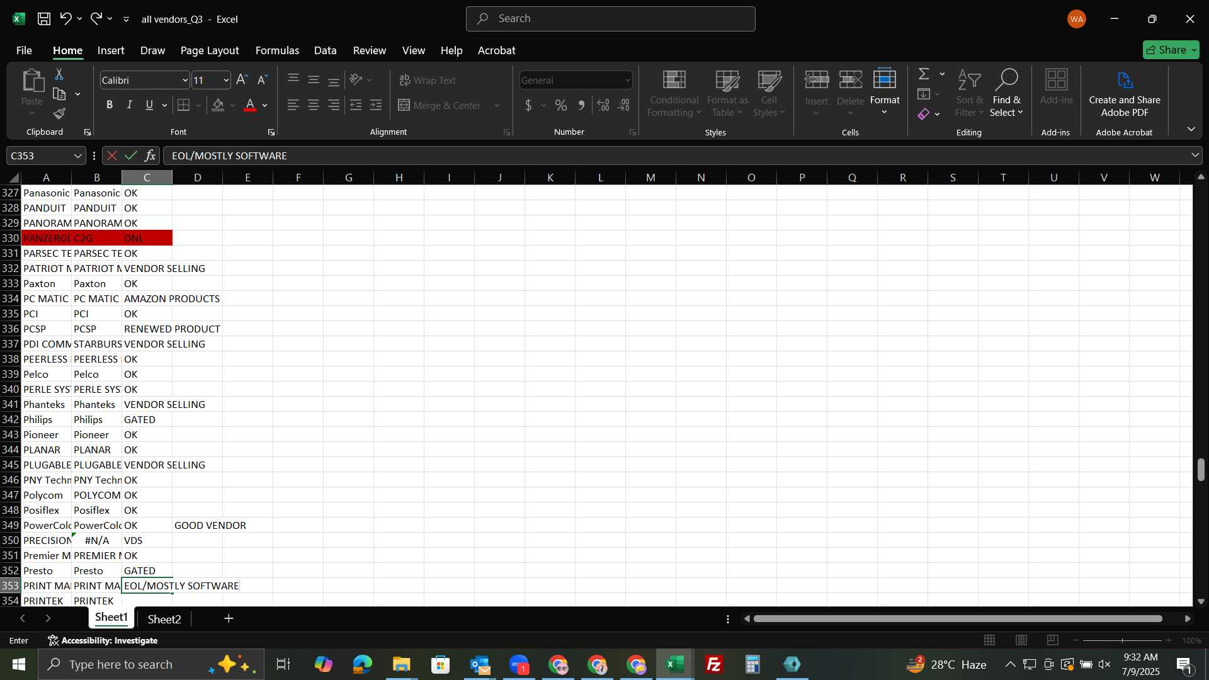Switch to the Insert tab
The height and width of the screenshot is (680, 1209).
pos(111,50)
